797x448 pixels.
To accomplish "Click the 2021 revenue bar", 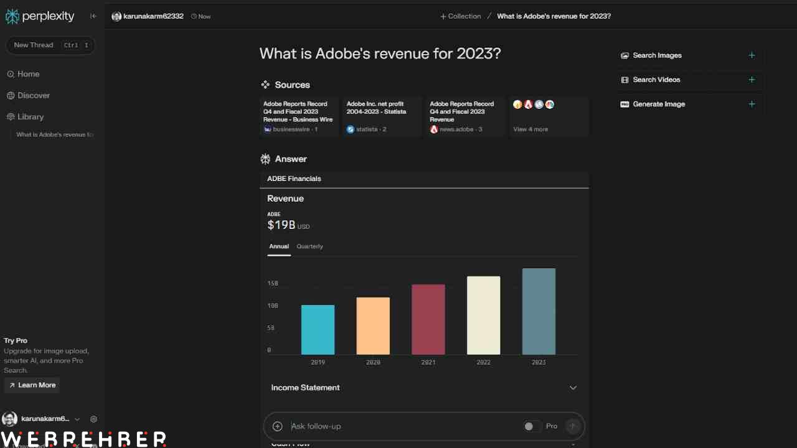I will [x=428, y=320].
